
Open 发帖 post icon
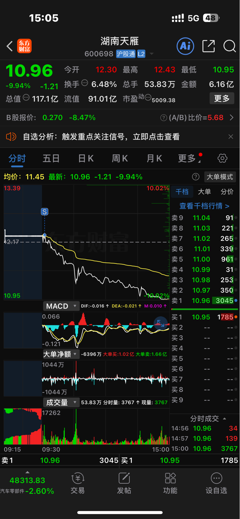[x=124, y=483]
